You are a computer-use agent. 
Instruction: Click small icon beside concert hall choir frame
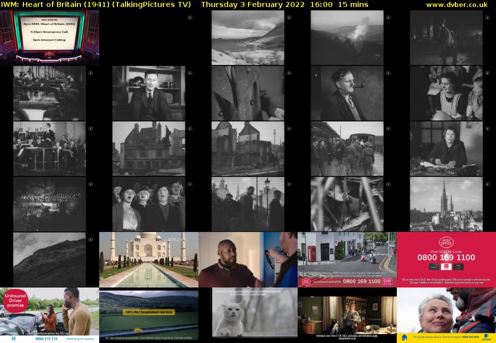[x=90, y=184]
